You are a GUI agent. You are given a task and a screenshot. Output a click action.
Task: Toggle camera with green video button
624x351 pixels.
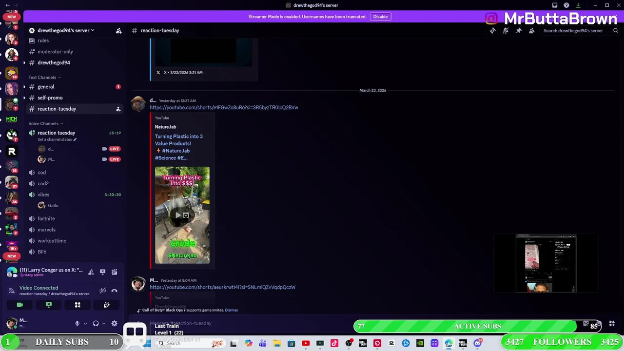click(19, 305)
